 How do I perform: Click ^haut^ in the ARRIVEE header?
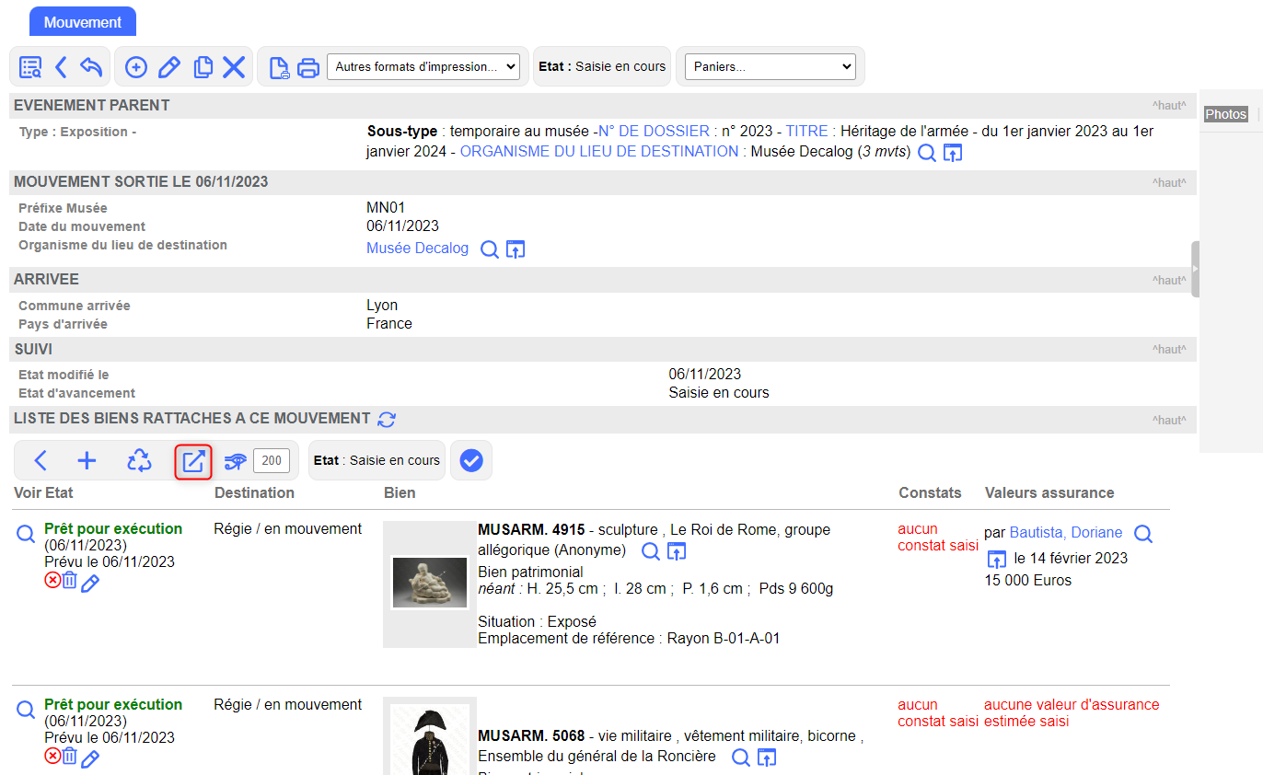pyautogui.click(x=1169, y=280)
